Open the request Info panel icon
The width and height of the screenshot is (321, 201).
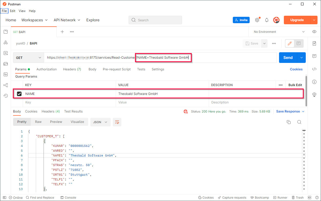click(x=314, y=82)
